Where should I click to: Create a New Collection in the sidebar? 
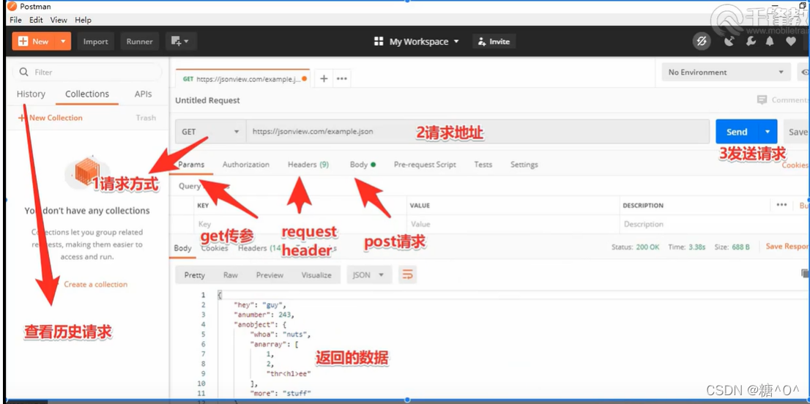tap(50, 118)
